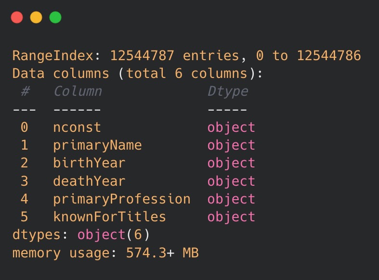Viewport: 379px width, 280px height.
Task: Click the Dtype header label
Action: pos(228,92)
